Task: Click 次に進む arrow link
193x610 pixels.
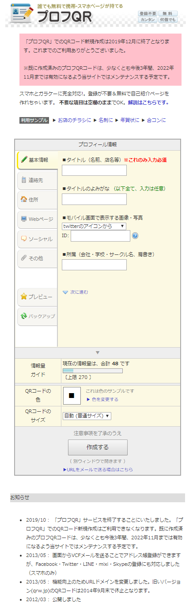Action: click(x=76, y=292)
